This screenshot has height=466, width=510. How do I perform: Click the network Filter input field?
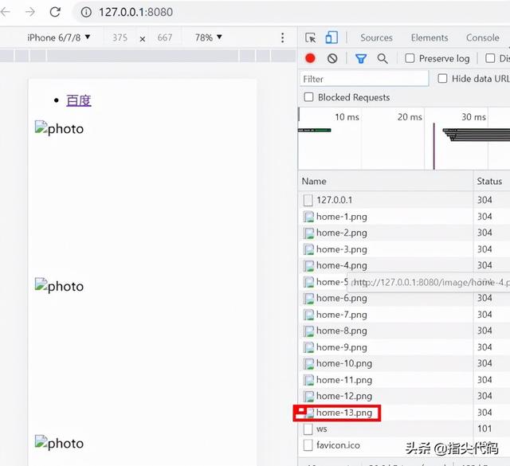(363, 79)
